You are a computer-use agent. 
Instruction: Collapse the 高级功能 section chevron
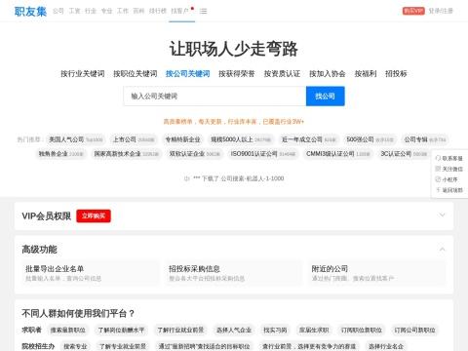click(442, 250)
